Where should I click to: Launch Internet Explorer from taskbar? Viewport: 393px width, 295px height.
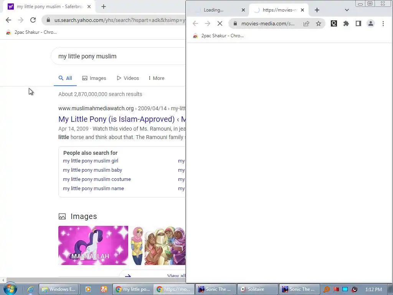click(30, 290)
